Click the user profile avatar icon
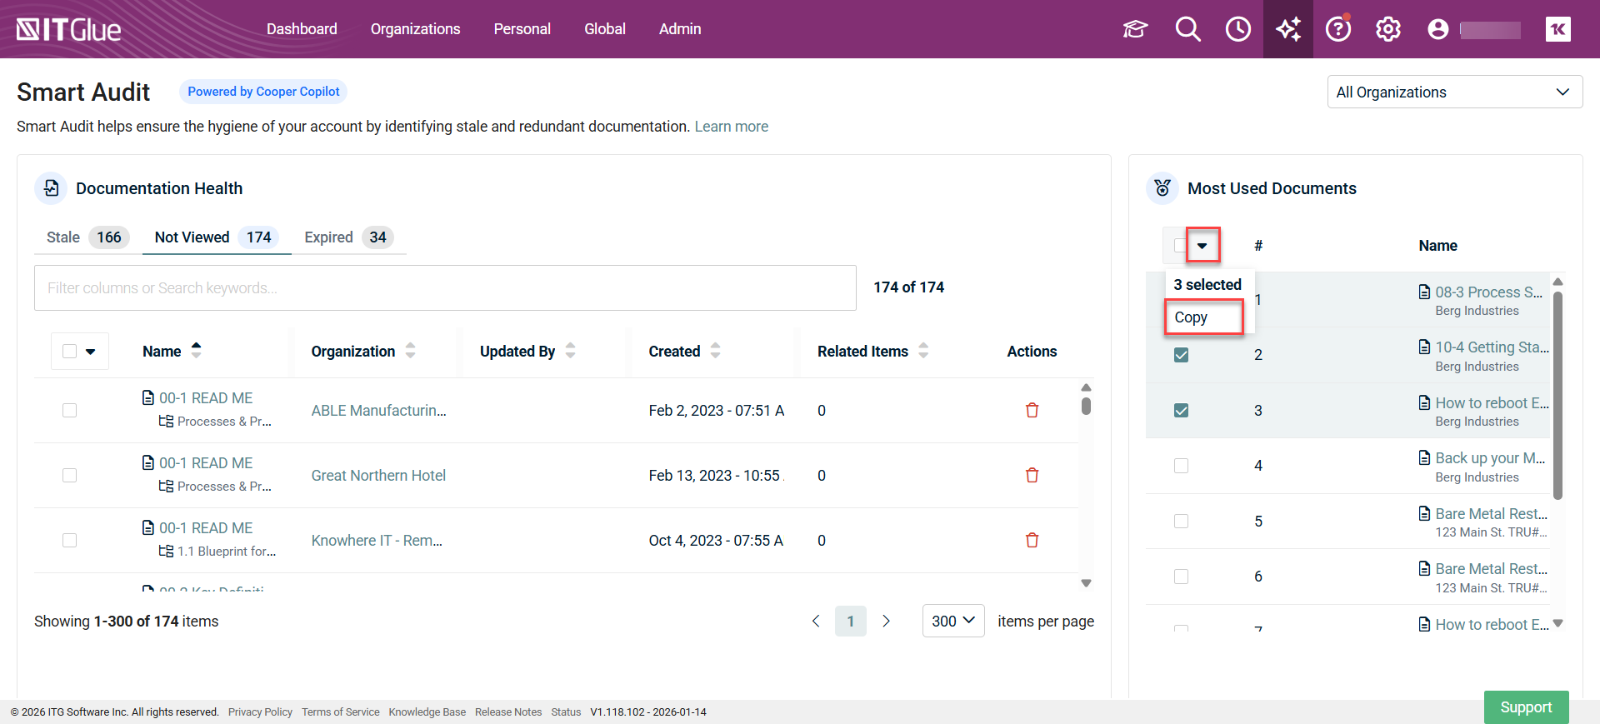Screen dimensions: 1600x724 [x=1437, y=29]
